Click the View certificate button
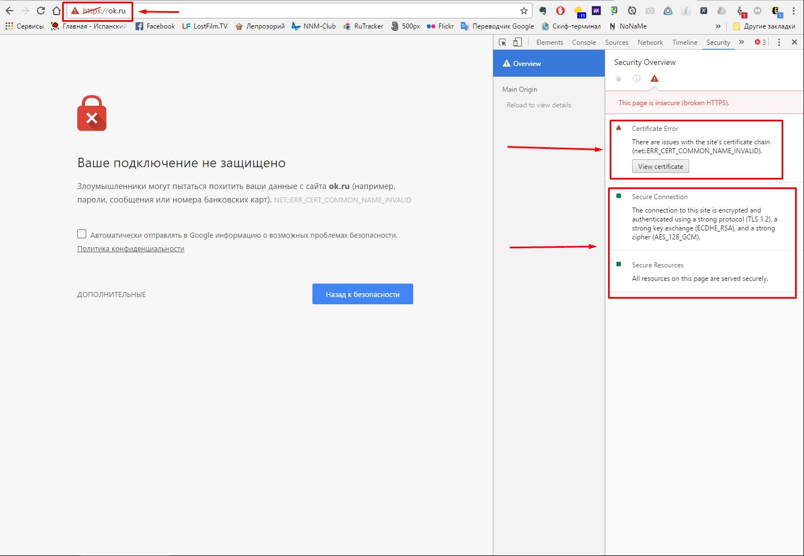 point(661,166)
